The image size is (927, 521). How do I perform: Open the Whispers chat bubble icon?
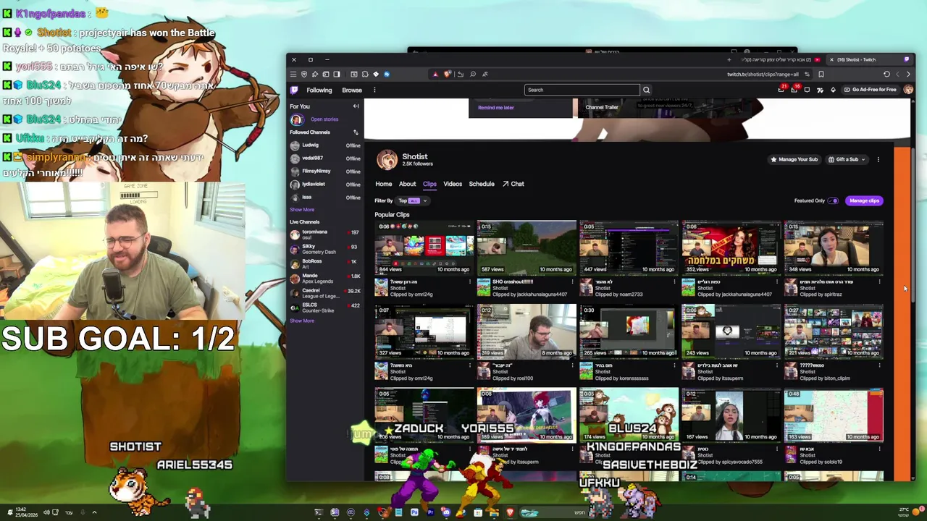pyautogui.click(x=807, y=90)
